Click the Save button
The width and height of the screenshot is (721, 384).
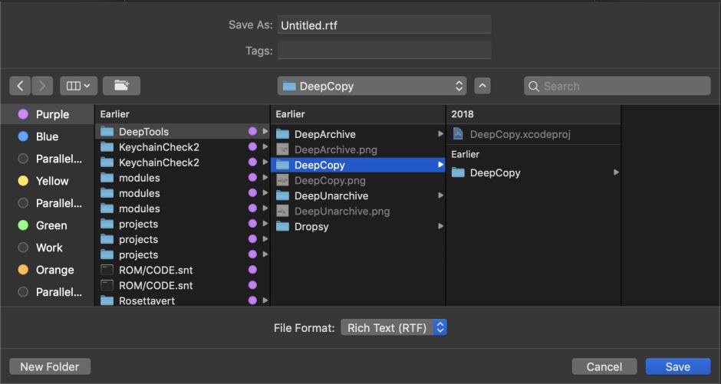pyautogui.click(x=678, y=366)
